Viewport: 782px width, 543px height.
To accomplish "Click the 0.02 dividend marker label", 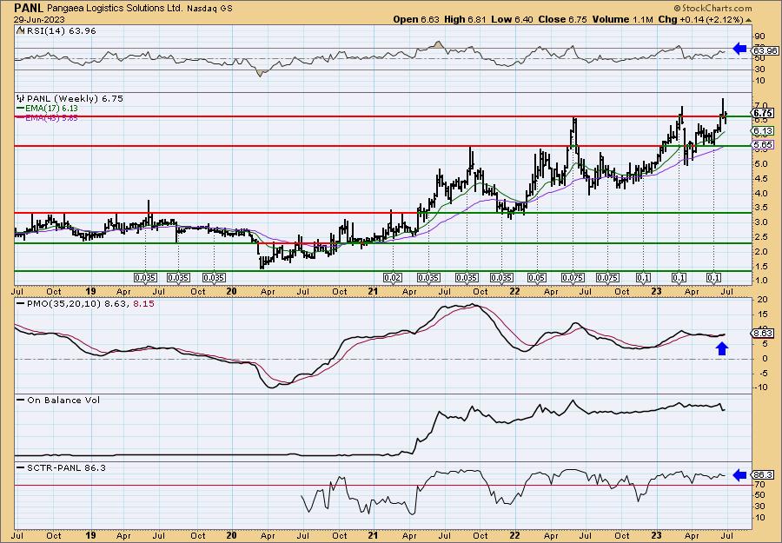I will (x=393, y=278).
